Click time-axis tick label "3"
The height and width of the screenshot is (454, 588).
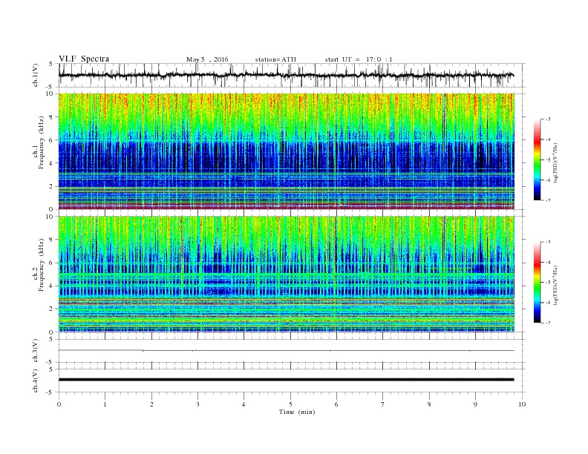197,404
